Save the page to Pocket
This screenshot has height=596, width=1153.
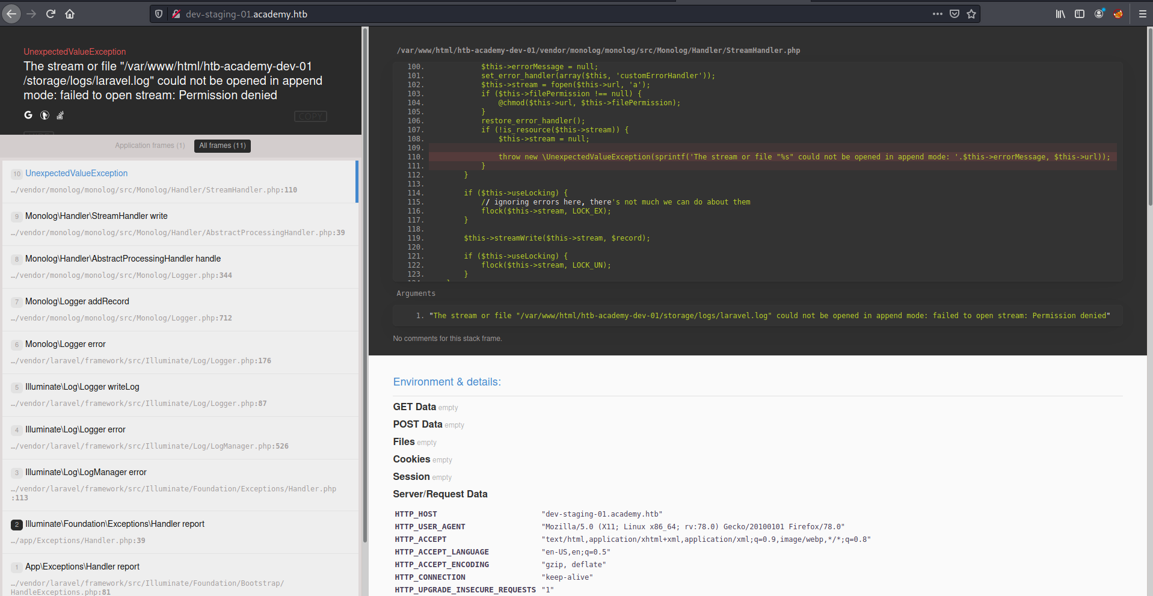coord(955,14)
